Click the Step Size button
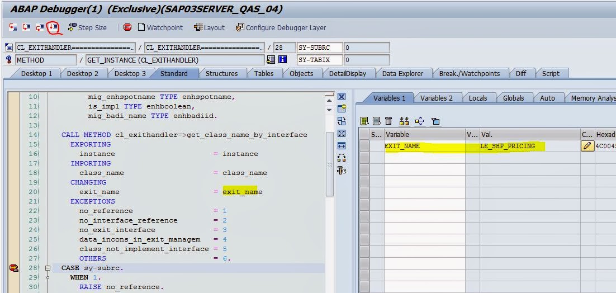 pos(87,27)
